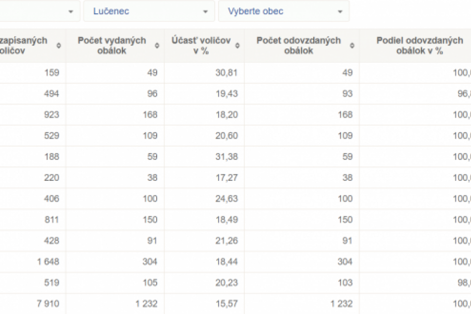This screenshot has width=471, height=314.
Task: Click the Účasť voličov v % header text
Action: (201, 46)
